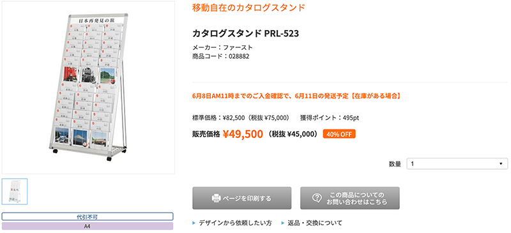
Task: Click the ¥49,500 sale price
Action: tap(243, 133)
